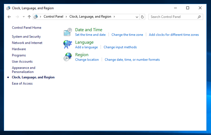Click Change date, time, or number formats

tap(132, 60)
